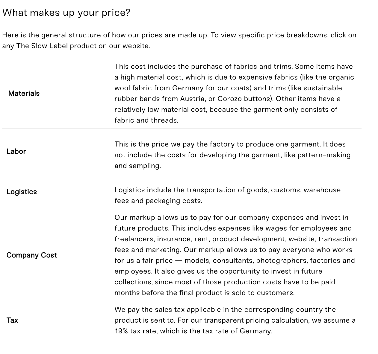This screenshot has height=354, width=378.
Task: Click the Labor description about factory price
Action: pos(232,155)
